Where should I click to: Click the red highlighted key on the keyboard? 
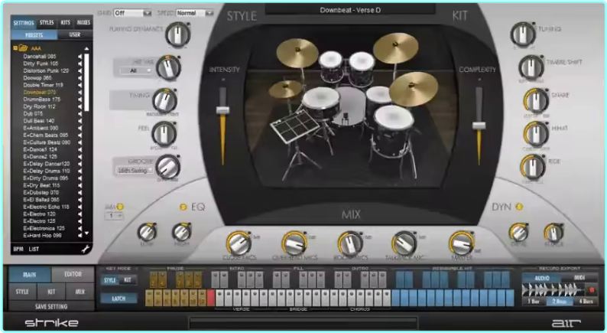tap(211, 298)
